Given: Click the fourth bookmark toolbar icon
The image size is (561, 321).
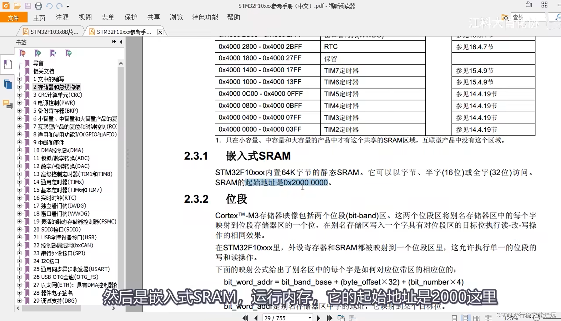Looking at the screenshot, I should click(68, 53).
